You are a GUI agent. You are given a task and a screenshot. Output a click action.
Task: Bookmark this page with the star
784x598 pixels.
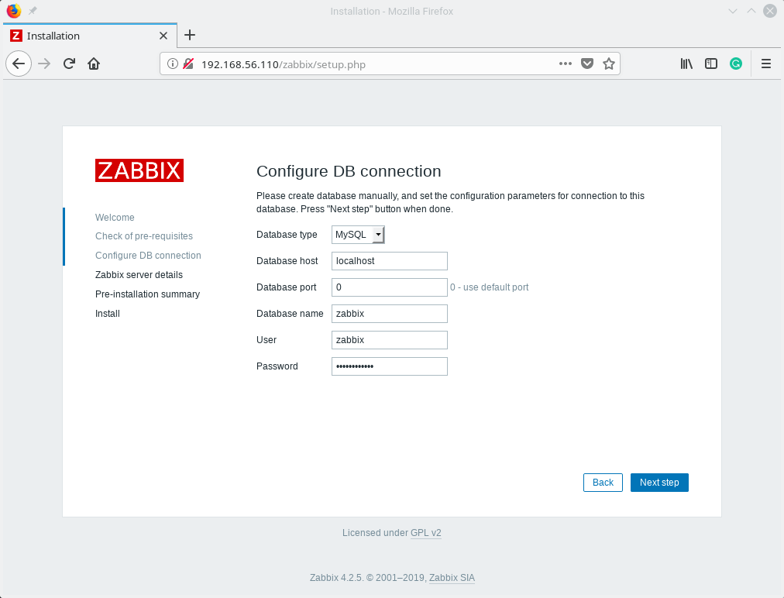point(608,64)
